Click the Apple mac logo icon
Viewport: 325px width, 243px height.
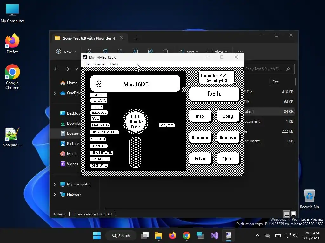[98, 83]
